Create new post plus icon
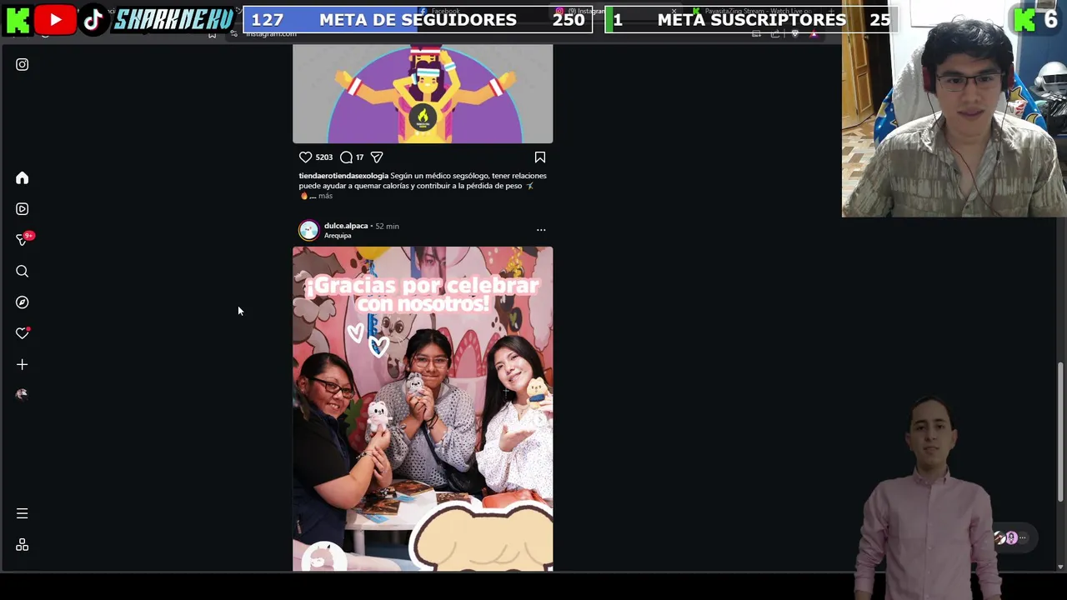Screen dimensions: 1067x600 (23, 364)
